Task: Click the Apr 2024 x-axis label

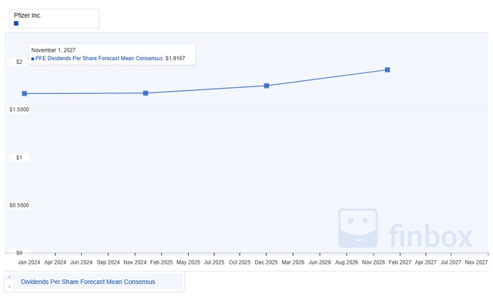Action: tap(55, 262)
